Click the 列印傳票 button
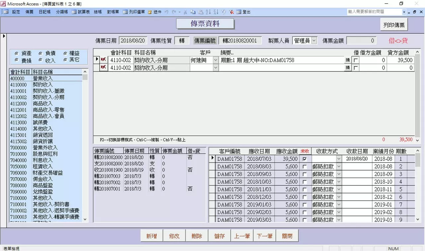This screenshot has width=425, height=251. pyautogui.click(x=394, y=25)
